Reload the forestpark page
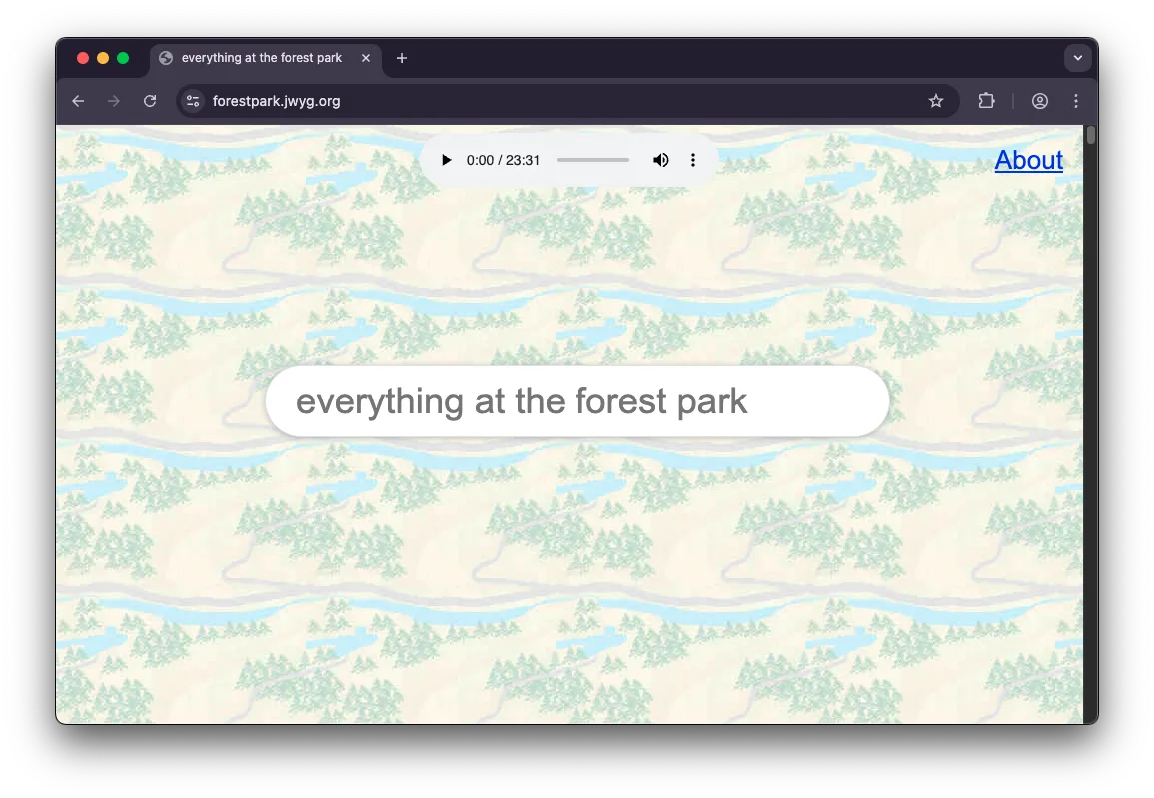Screen dimensions: 1154x798 [x=150, y=101]
